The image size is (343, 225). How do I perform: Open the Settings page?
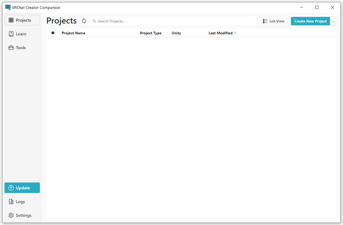tap(22, 215)
